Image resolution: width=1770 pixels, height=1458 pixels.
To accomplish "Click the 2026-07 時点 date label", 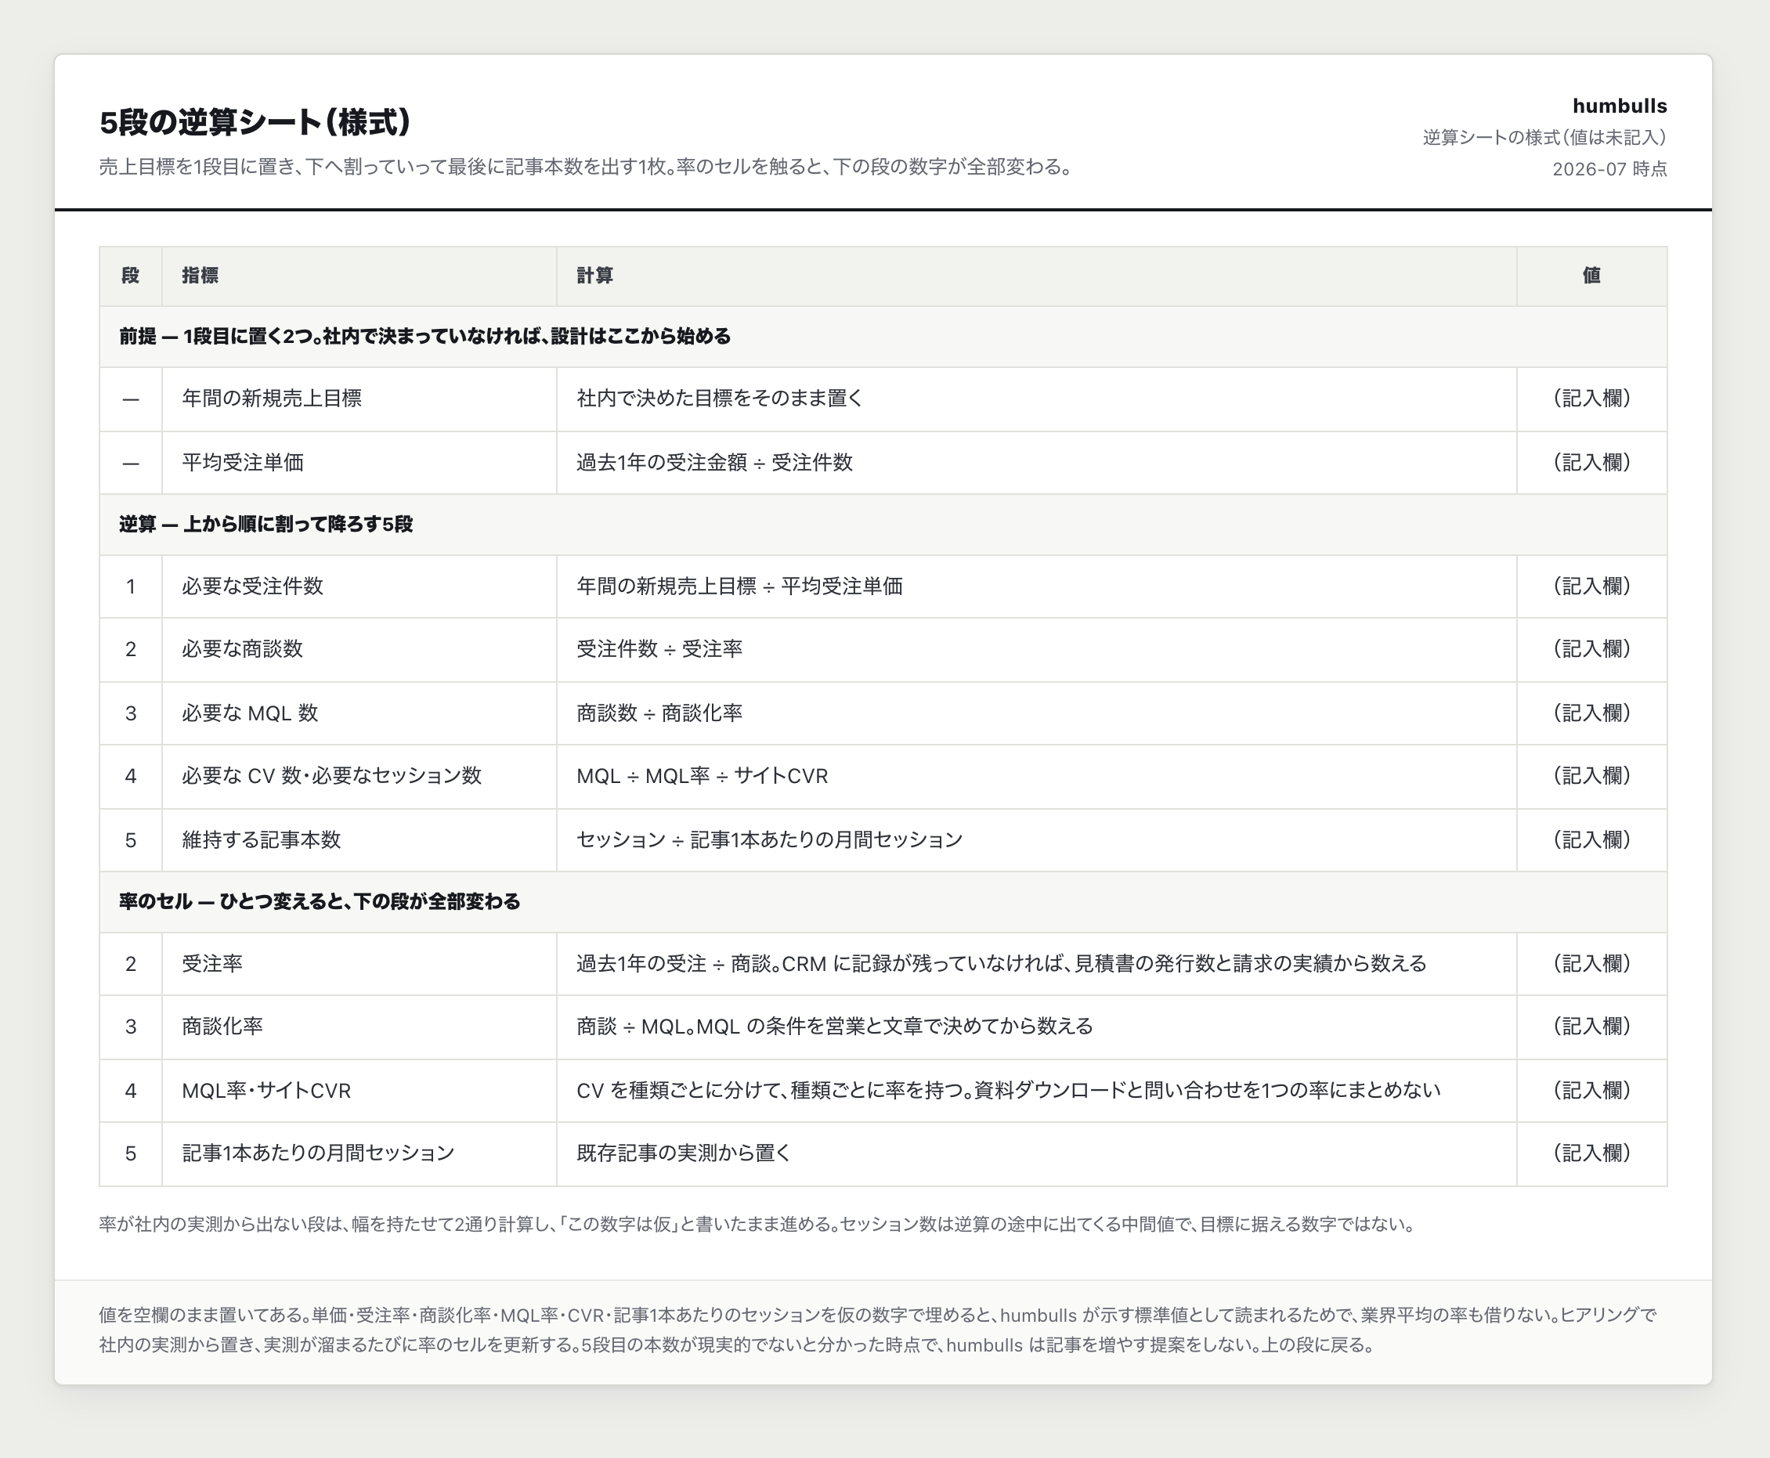I will click(1609, 169).
